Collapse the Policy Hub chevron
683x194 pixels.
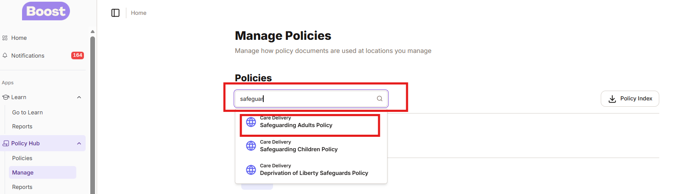coord(79,144)
